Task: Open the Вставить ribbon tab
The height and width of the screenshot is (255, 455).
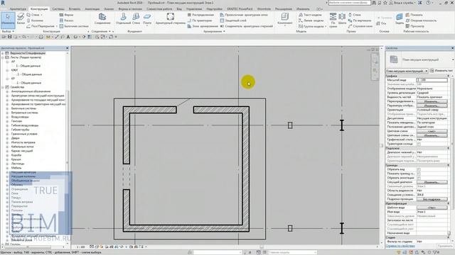Action: (x=75, y=9)
